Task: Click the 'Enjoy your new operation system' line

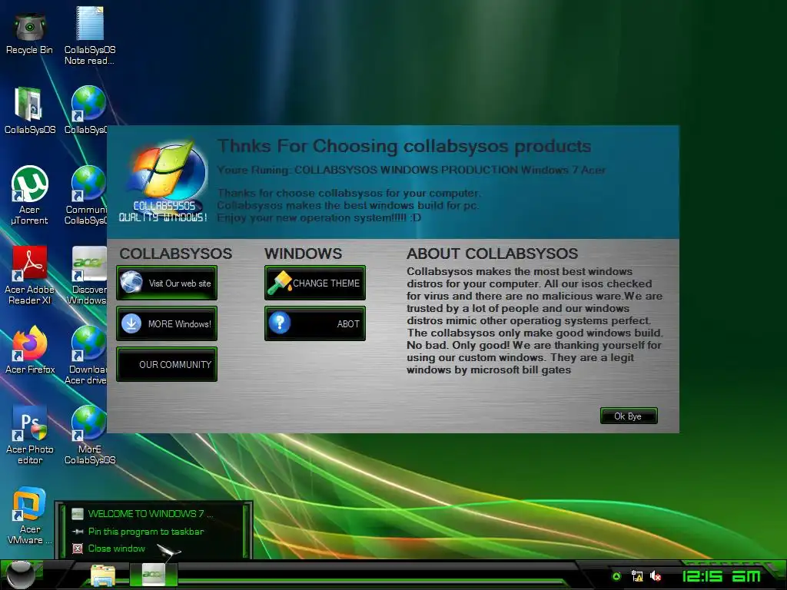Action: (x=319, y=217)
